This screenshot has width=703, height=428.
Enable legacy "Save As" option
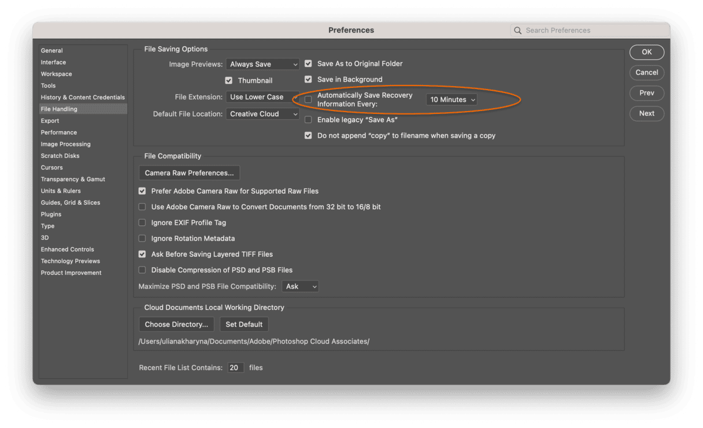pyautogui.click(x=308, y=120)
